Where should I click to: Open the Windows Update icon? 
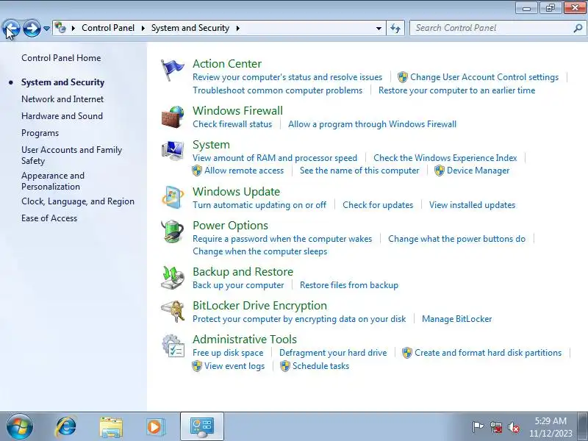coord(173,197)
